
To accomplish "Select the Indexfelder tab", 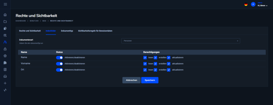I will click(51, 31).
